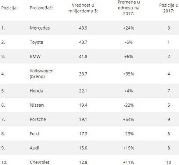Select the Audi row name
The height and width of the screenshot is (165, 179).
(35, 148)
